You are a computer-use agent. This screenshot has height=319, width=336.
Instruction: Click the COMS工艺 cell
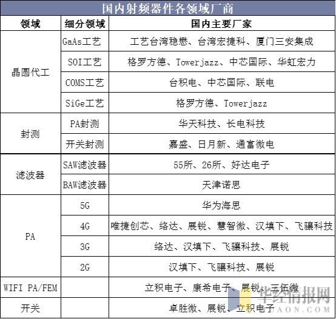click(85, 82)
